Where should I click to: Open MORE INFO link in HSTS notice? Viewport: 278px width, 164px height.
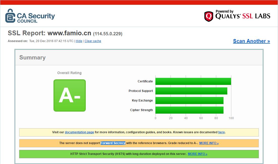(198, 154)
